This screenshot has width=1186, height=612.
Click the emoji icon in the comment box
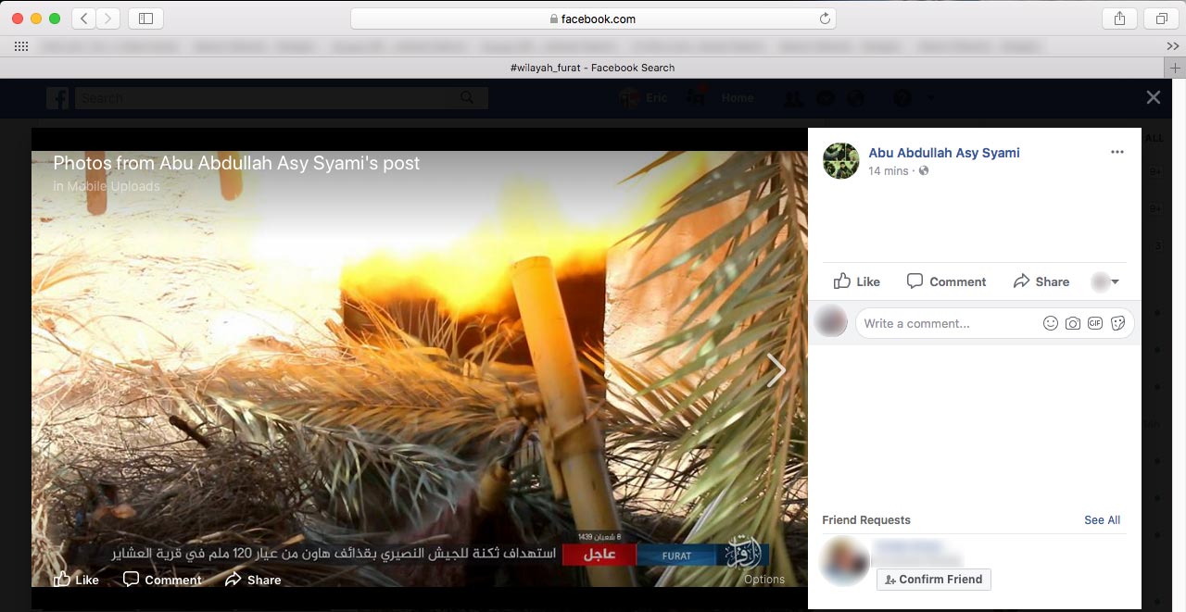pyautogui.click(x=1050, y=323)
